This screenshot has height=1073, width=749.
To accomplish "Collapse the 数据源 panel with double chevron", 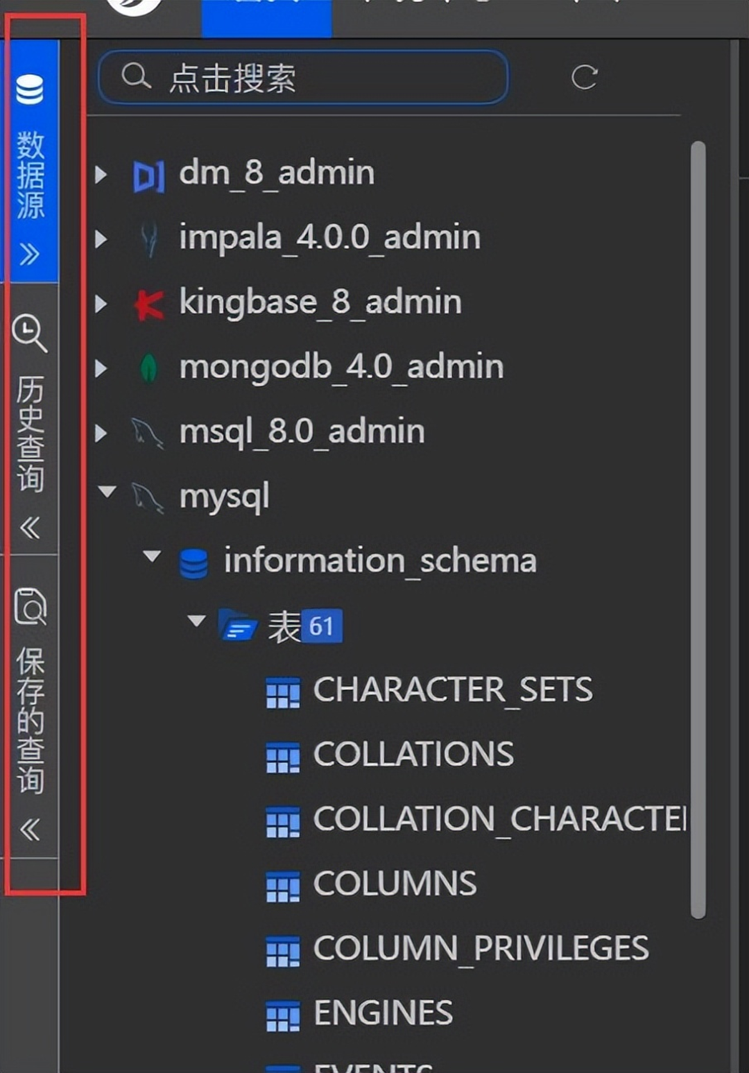I will (x=29, y=255).
